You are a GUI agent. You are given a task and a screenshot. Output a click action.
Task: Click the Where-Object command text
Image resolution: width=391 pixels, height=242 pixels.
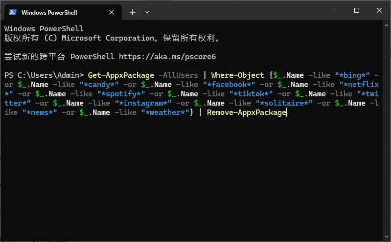(x=238, y=75)
